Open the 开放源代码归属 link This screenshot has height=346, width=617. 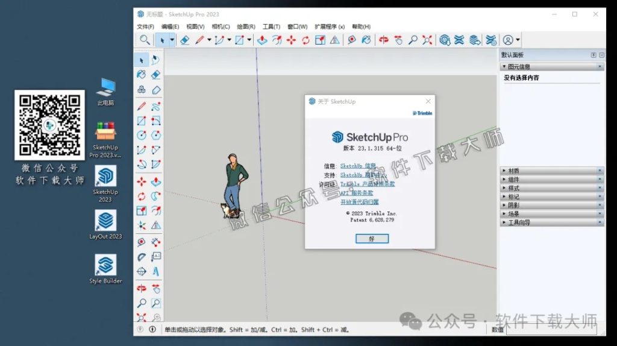(359, 202)
